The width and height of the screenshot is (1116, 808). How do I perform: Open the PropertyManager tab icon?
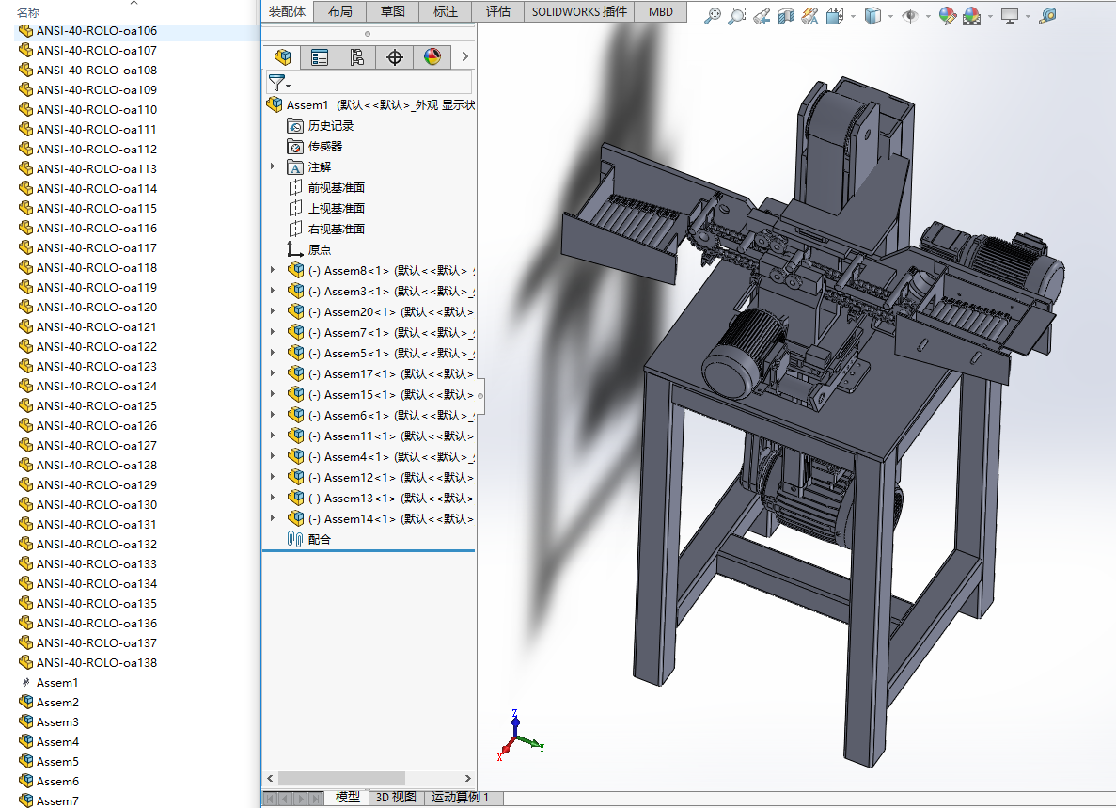[320, 57]
